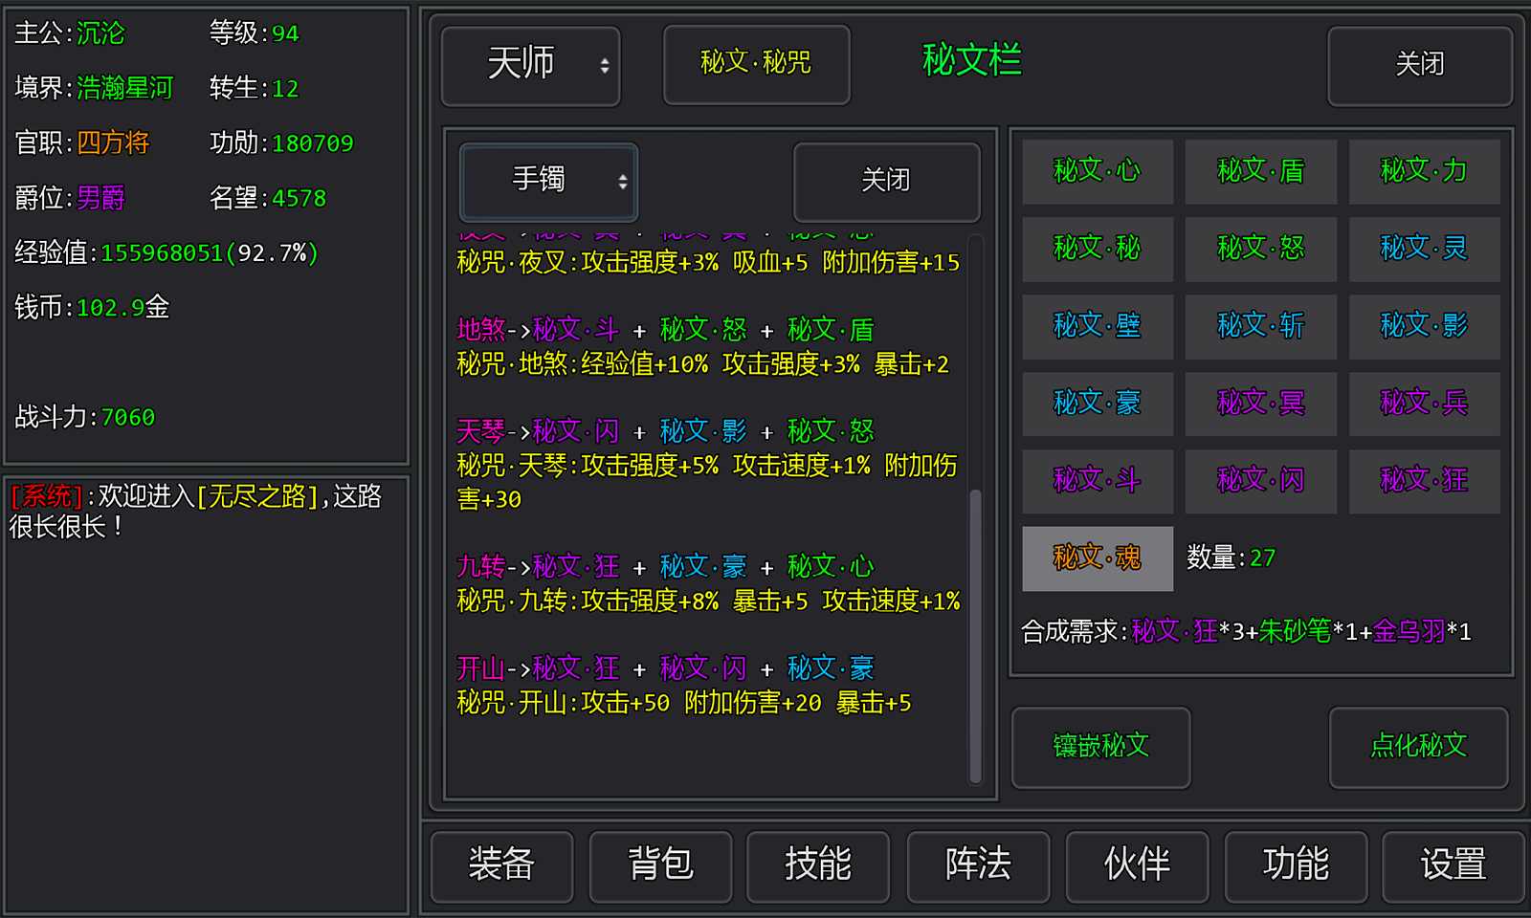Select the 秘文·灵 rune tile
Viewport: 1531px width, 918px height.
point(1424,249)
